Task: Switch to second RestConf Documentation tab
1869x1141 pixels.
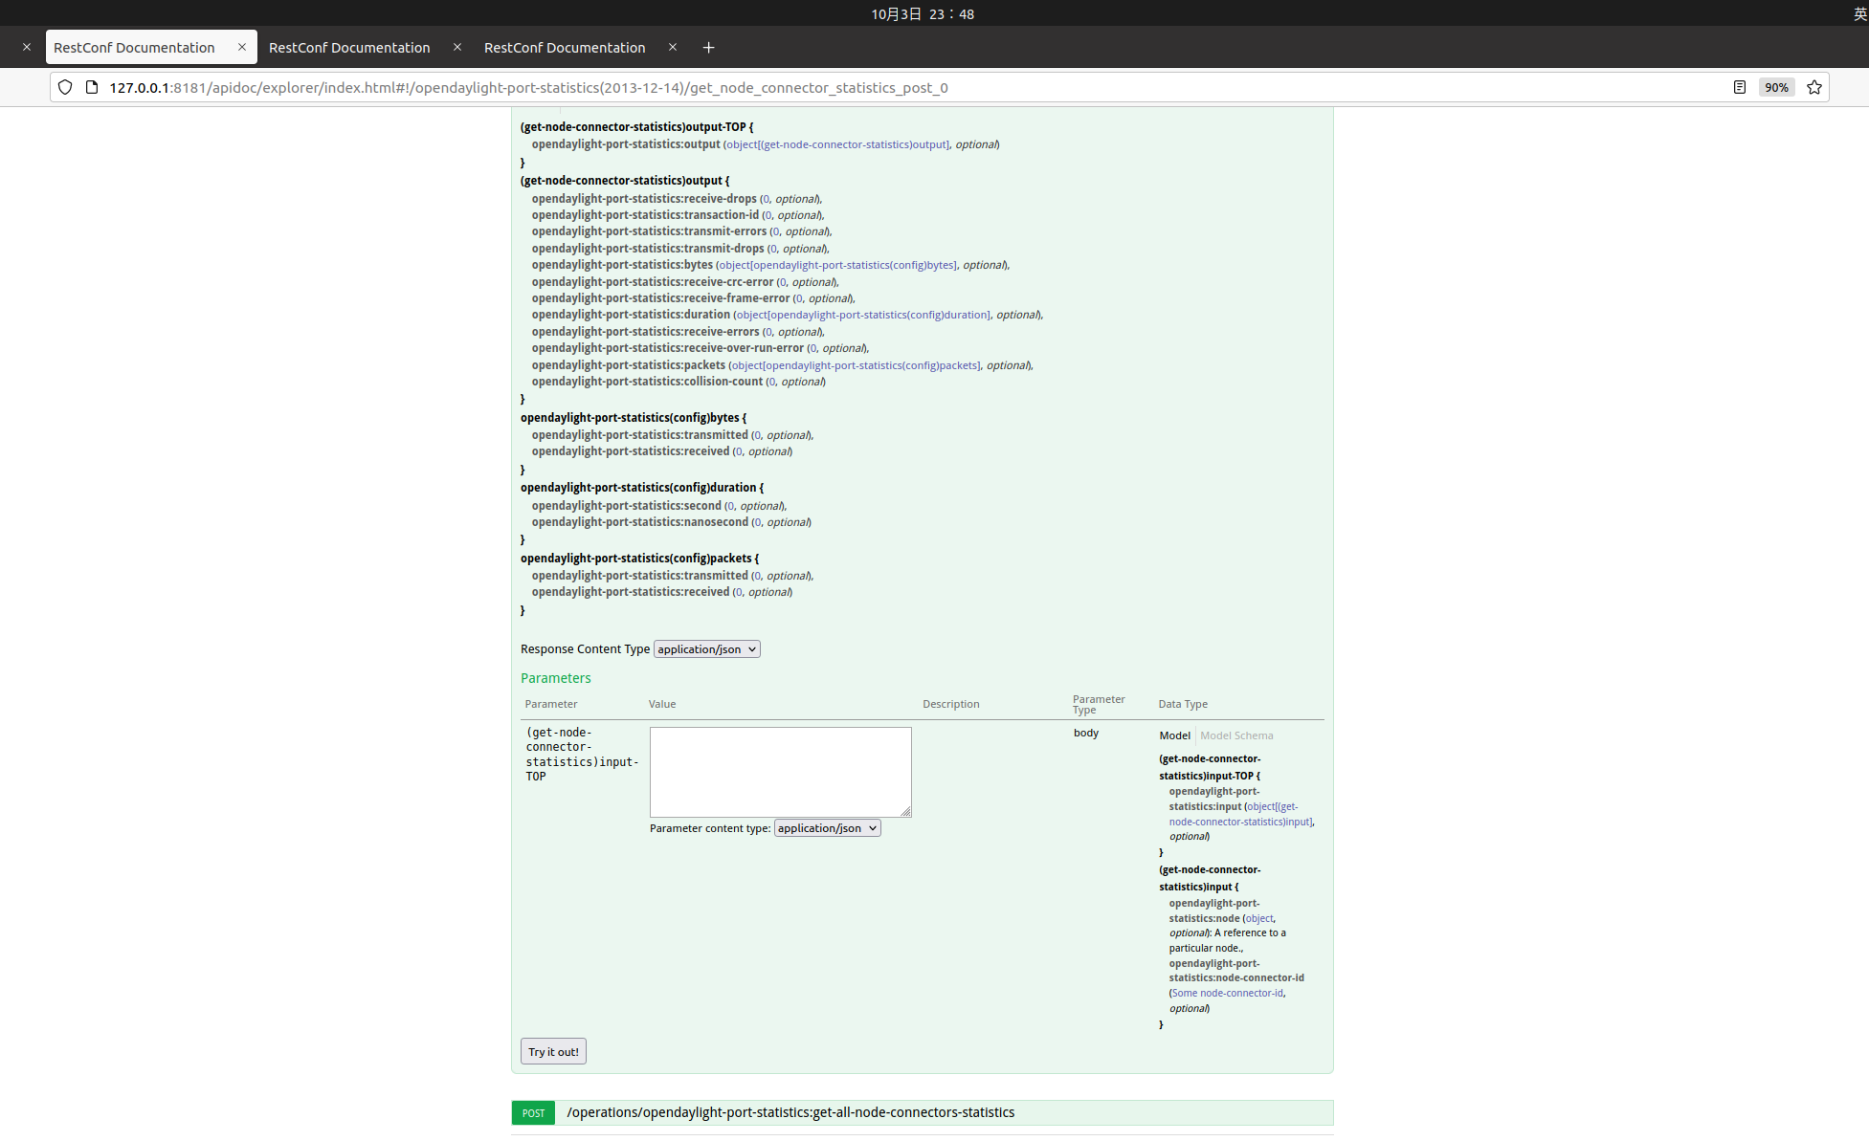Action: (x=349, y=47)
